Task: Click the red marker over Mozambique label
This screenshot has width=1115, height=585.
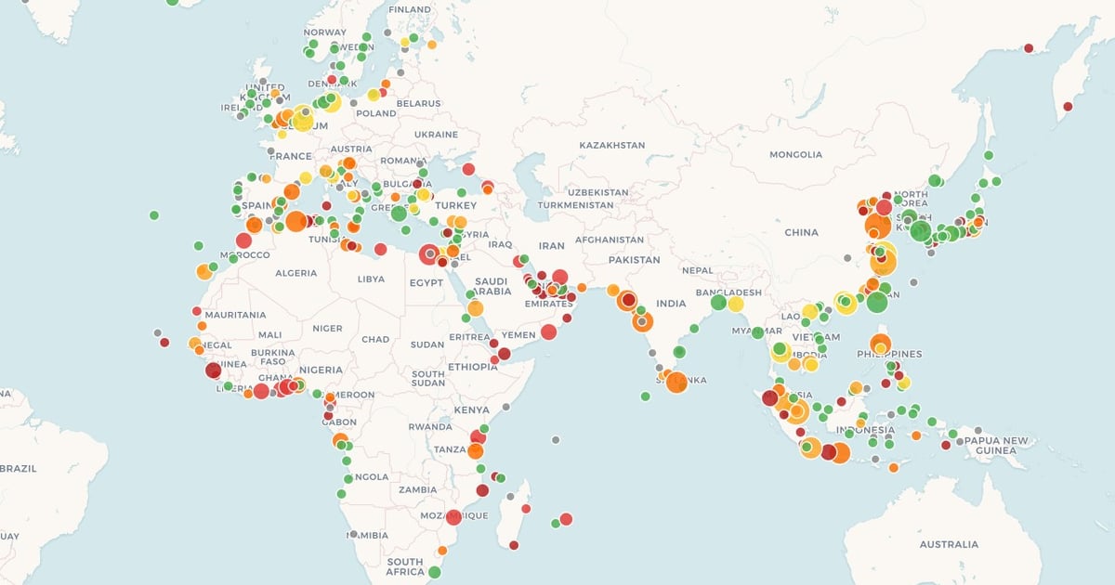Action: (453, 517)
